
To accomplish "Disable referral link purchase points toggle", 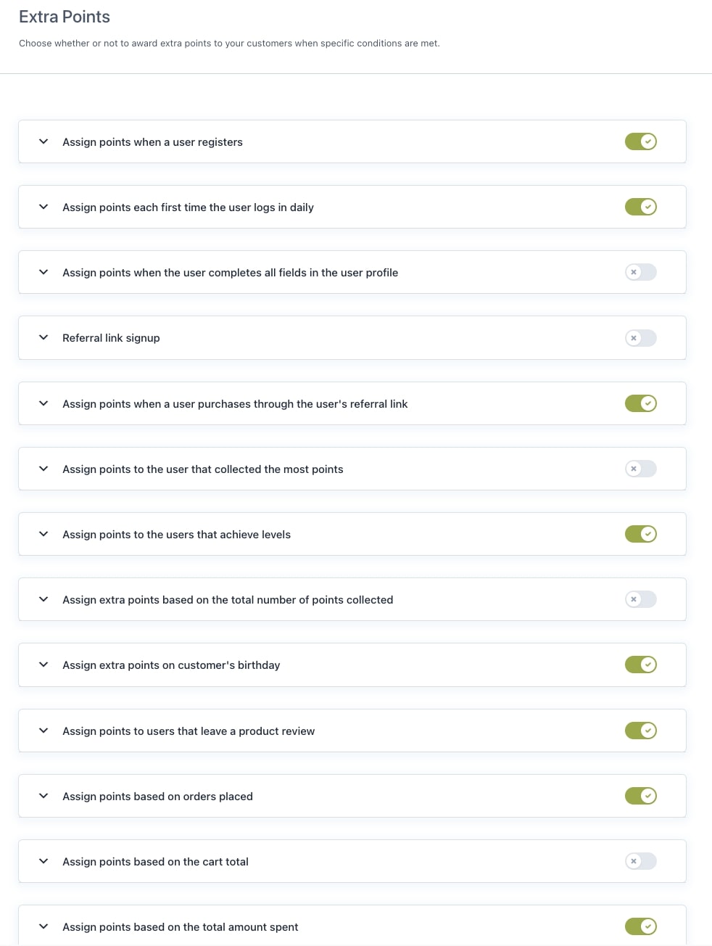I will (x=640, y=403).
